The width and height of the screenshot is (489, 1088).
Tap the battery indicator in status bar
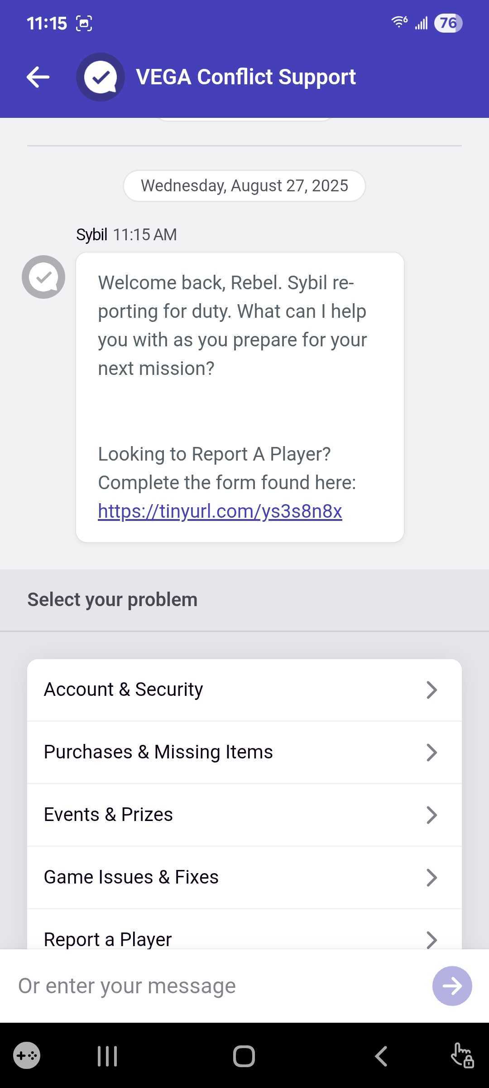[448, 23]
